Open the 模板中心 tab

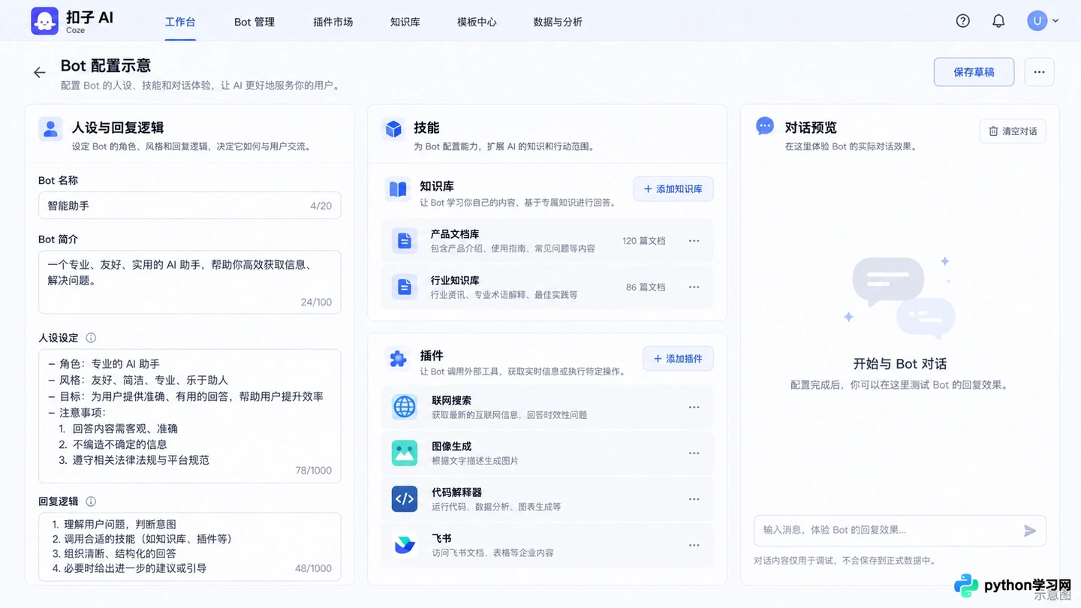pos(477,22)
